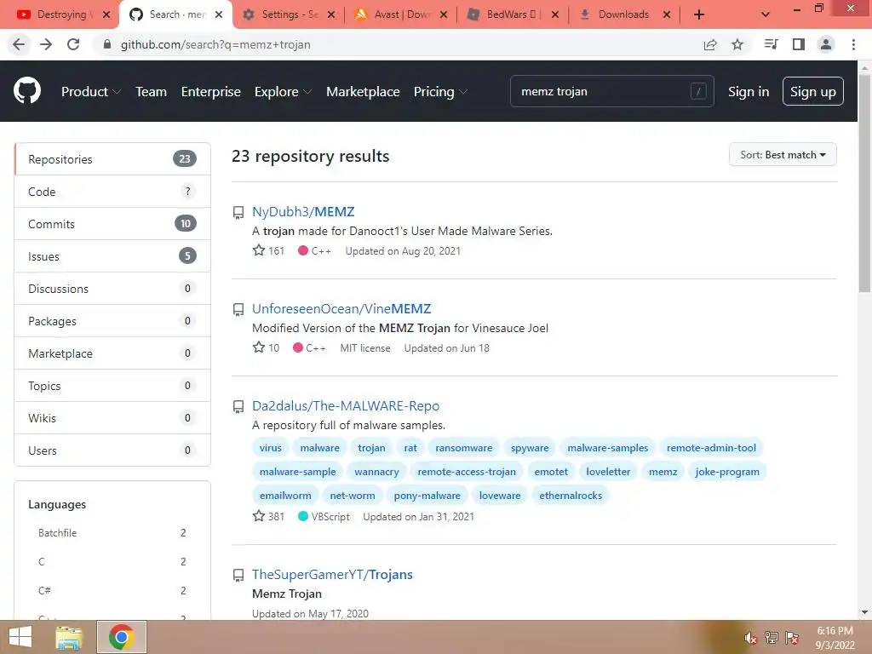Open the Da2dalus/The-MALWARE-Repo link
The height and width of the screenshot is (654, 872).
[x=346, y=406]
